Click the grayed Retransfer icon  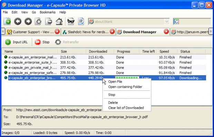click(58, 42)
